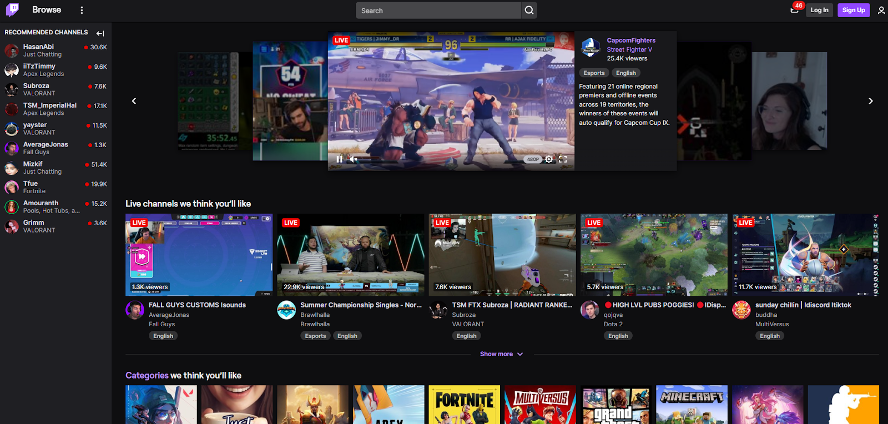The width and height of the screenshot is (888, 424).
Task: Expand Show more live channels
Action: pos(501,354)
